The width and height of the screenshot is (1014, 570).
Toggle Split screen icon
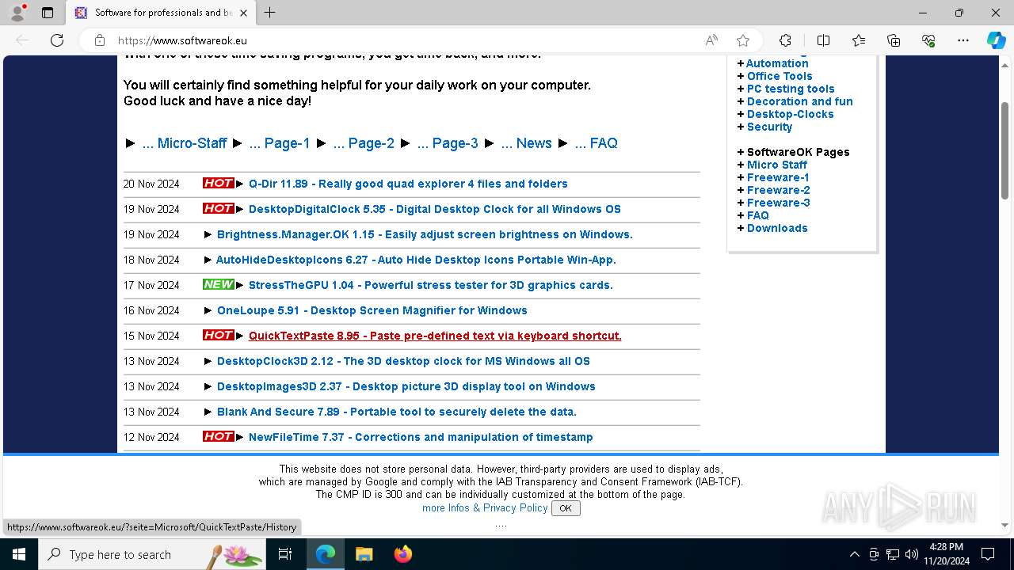click(823, 40)
